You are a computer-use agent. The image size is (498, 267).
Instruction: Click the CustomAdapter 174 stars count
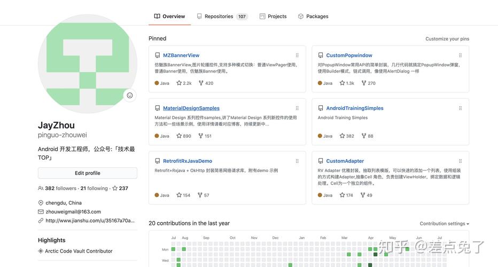coord(346,195)
